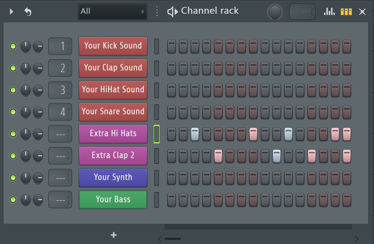Click the highlighted blue step in the Extra Hi Hats row
Image resolution: width=374 pixels, height=244 pixels.
click(x=195, y=134)
